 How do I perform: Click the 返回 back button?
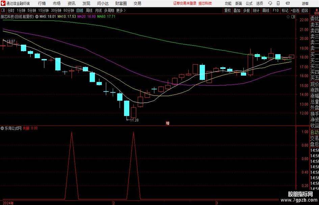304,10
